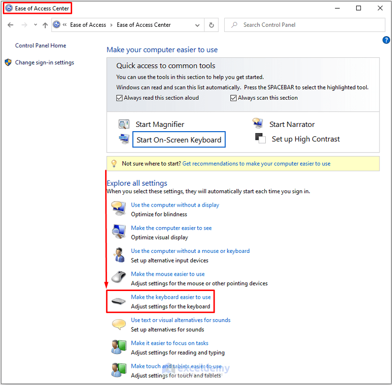Image resolution: width=392 pixels, height=385 pixels.
Task: Click the High Contrast icon
Action: [x=260, y=138]
